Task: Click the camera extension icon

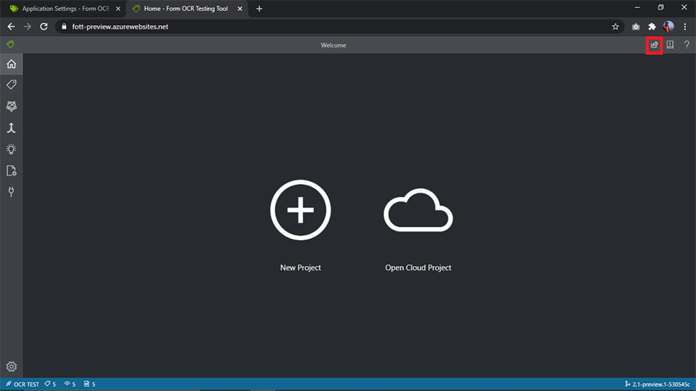Action: pyautogui.click(x=636, y=26)
